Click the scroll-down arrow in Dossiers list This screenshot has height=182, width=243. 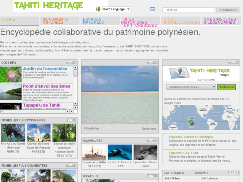(76, 111)
